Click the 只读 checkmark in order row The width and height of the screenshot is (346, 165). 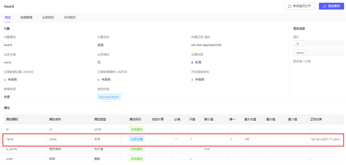point(191,159)
